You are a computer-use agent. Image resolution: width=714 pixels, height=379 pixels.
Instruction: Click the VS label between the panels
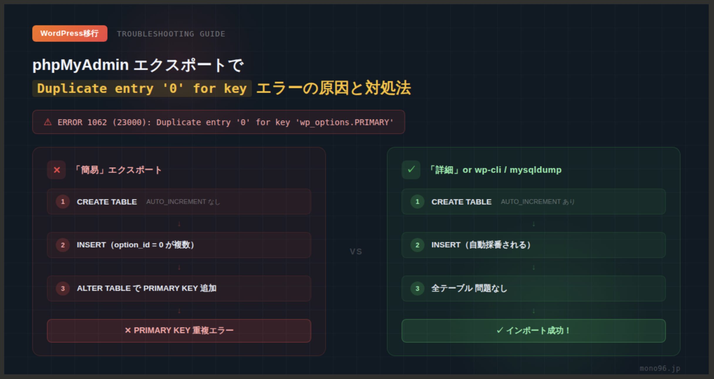click(356, 251)
